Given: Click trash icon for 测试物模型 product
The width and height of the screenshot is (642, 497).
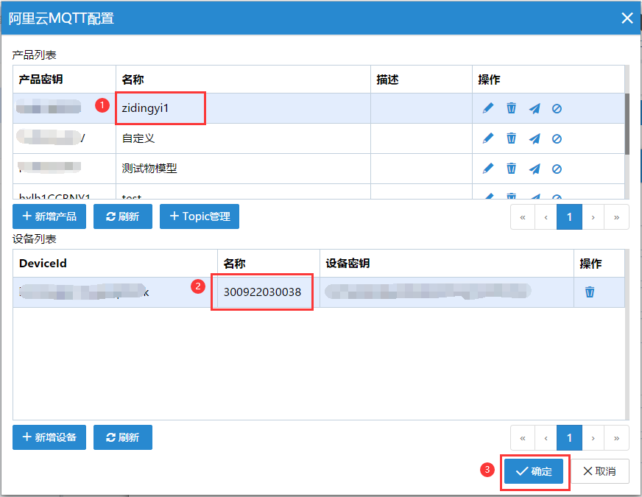Looking at the screenshot, I should point(512,169).
